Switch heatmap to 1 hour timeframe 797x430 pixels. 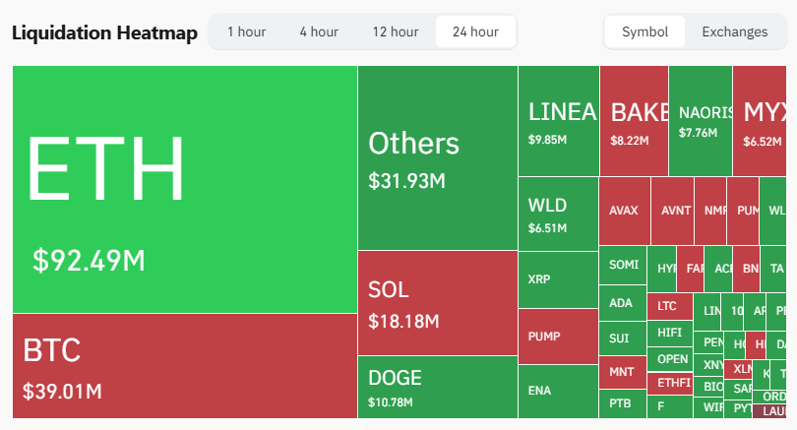click(247, 31)
